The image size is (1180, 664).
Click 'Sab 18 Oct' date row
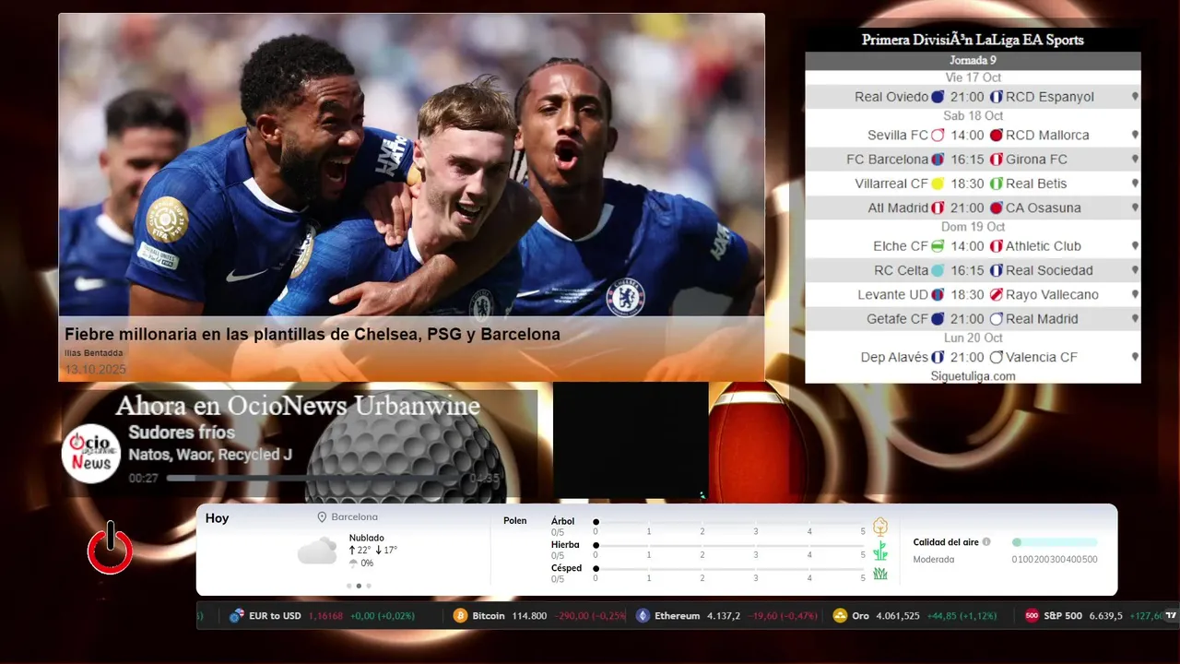(973, 116)
